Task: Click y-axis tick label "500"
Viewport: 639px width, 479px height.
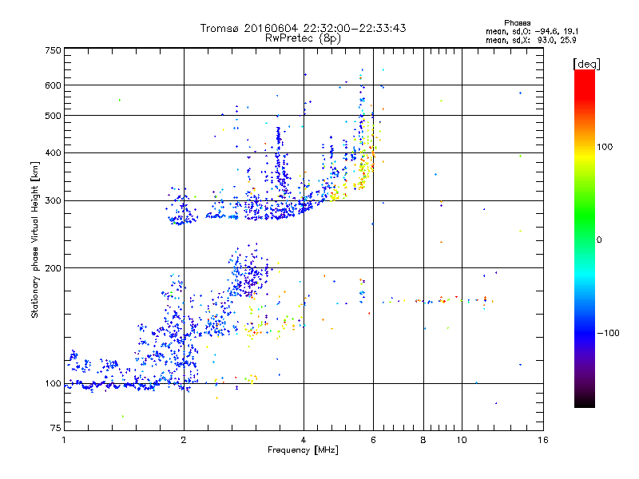Action: tap(53, 116)
